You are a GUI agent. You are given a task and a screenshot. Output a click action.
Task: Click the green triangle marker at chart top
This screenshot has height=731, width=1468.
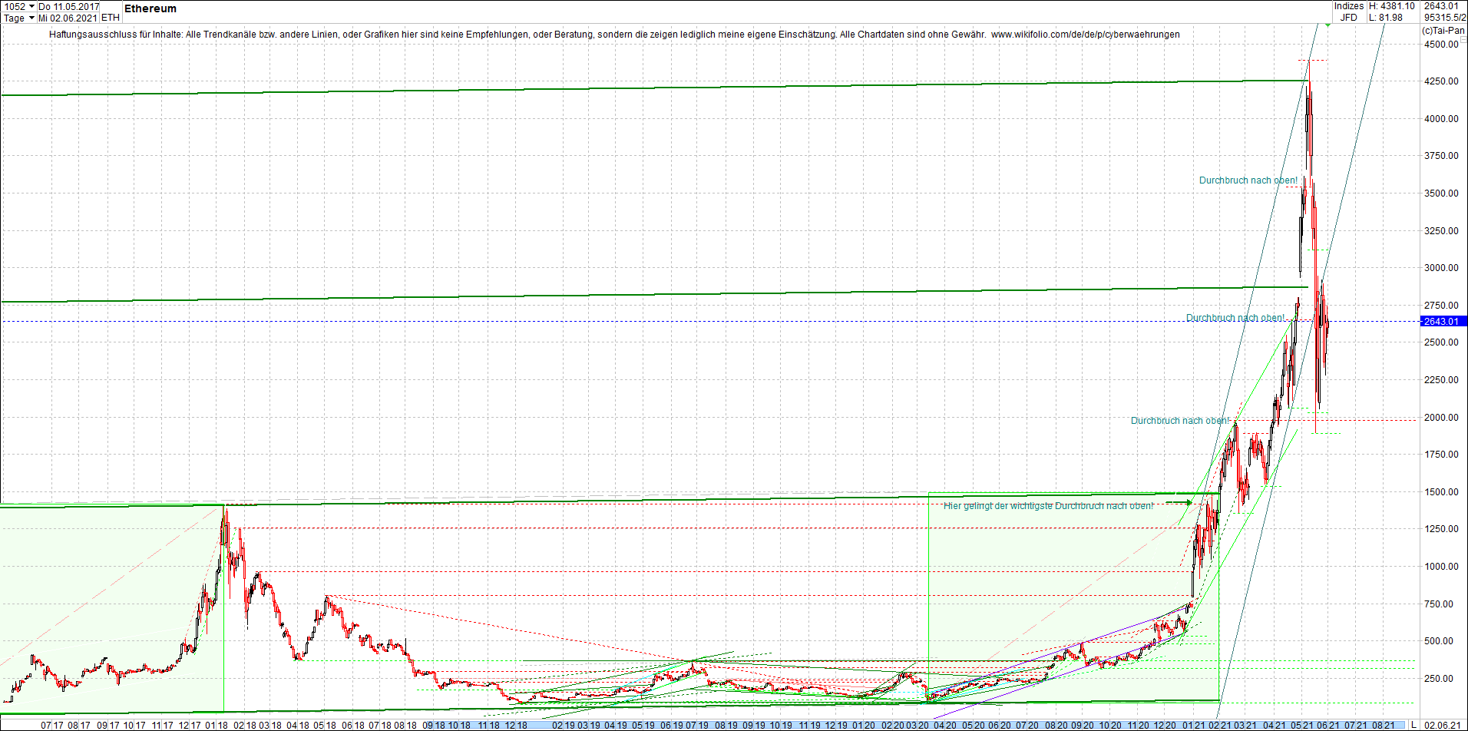point(1327,25)
